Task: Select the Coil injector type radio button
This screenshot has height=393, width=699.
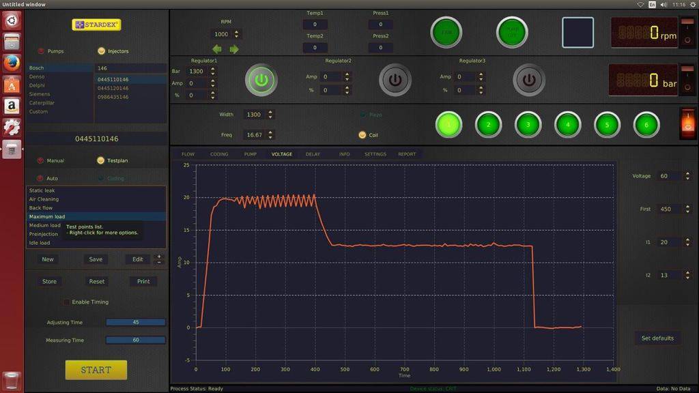Action: coord(362,134)
